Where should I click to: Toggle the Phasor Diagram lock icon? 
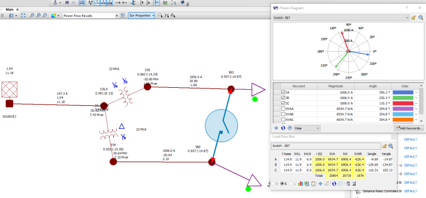tap(413, 18)
